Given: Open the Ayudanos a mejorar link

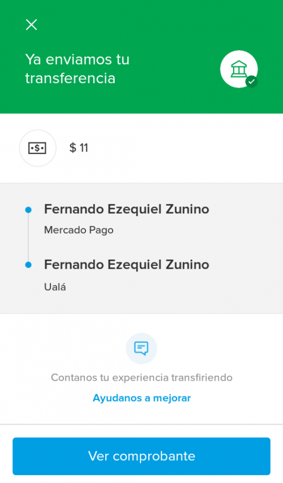Looking at the screenshot, I should (142, 398).
